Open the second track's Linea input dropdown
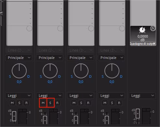Screen dimensions: 160x127 50,50
